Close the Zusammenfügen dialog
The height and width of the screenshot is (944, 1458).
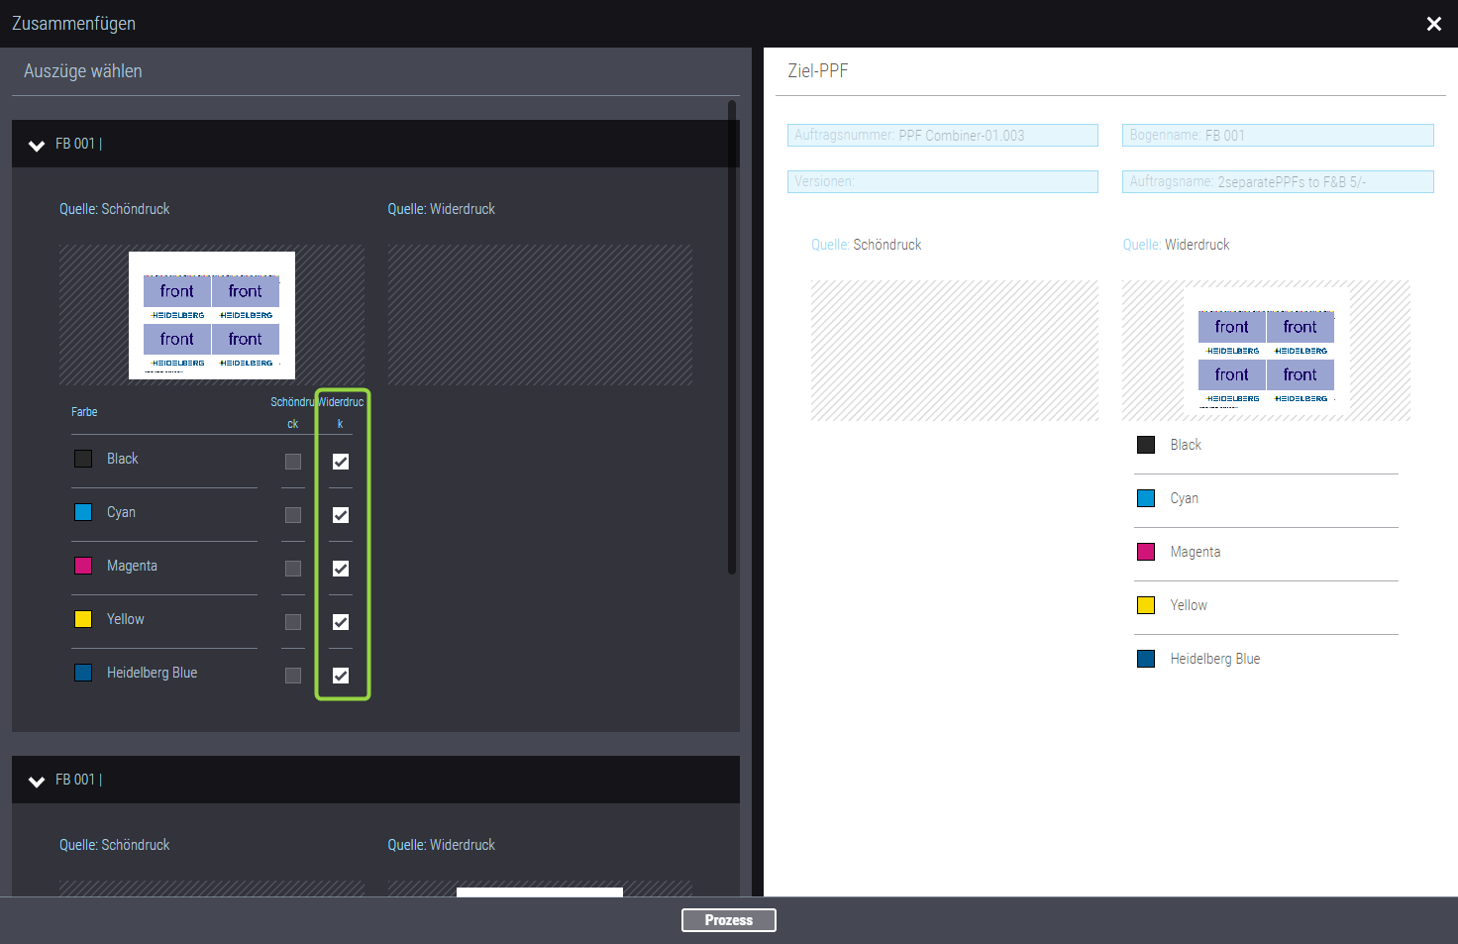[1433, 24]
